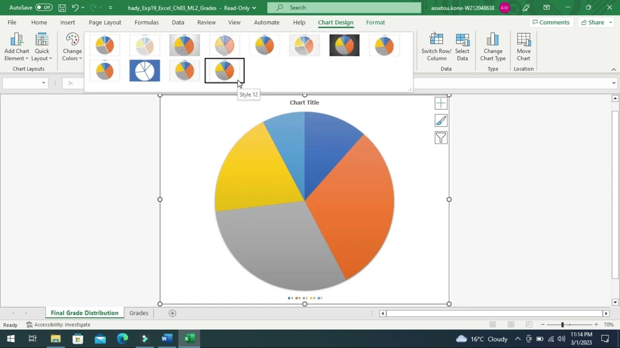620x348 pixels.
Task: Open Word from the taskbar
Action: (167, 339)
